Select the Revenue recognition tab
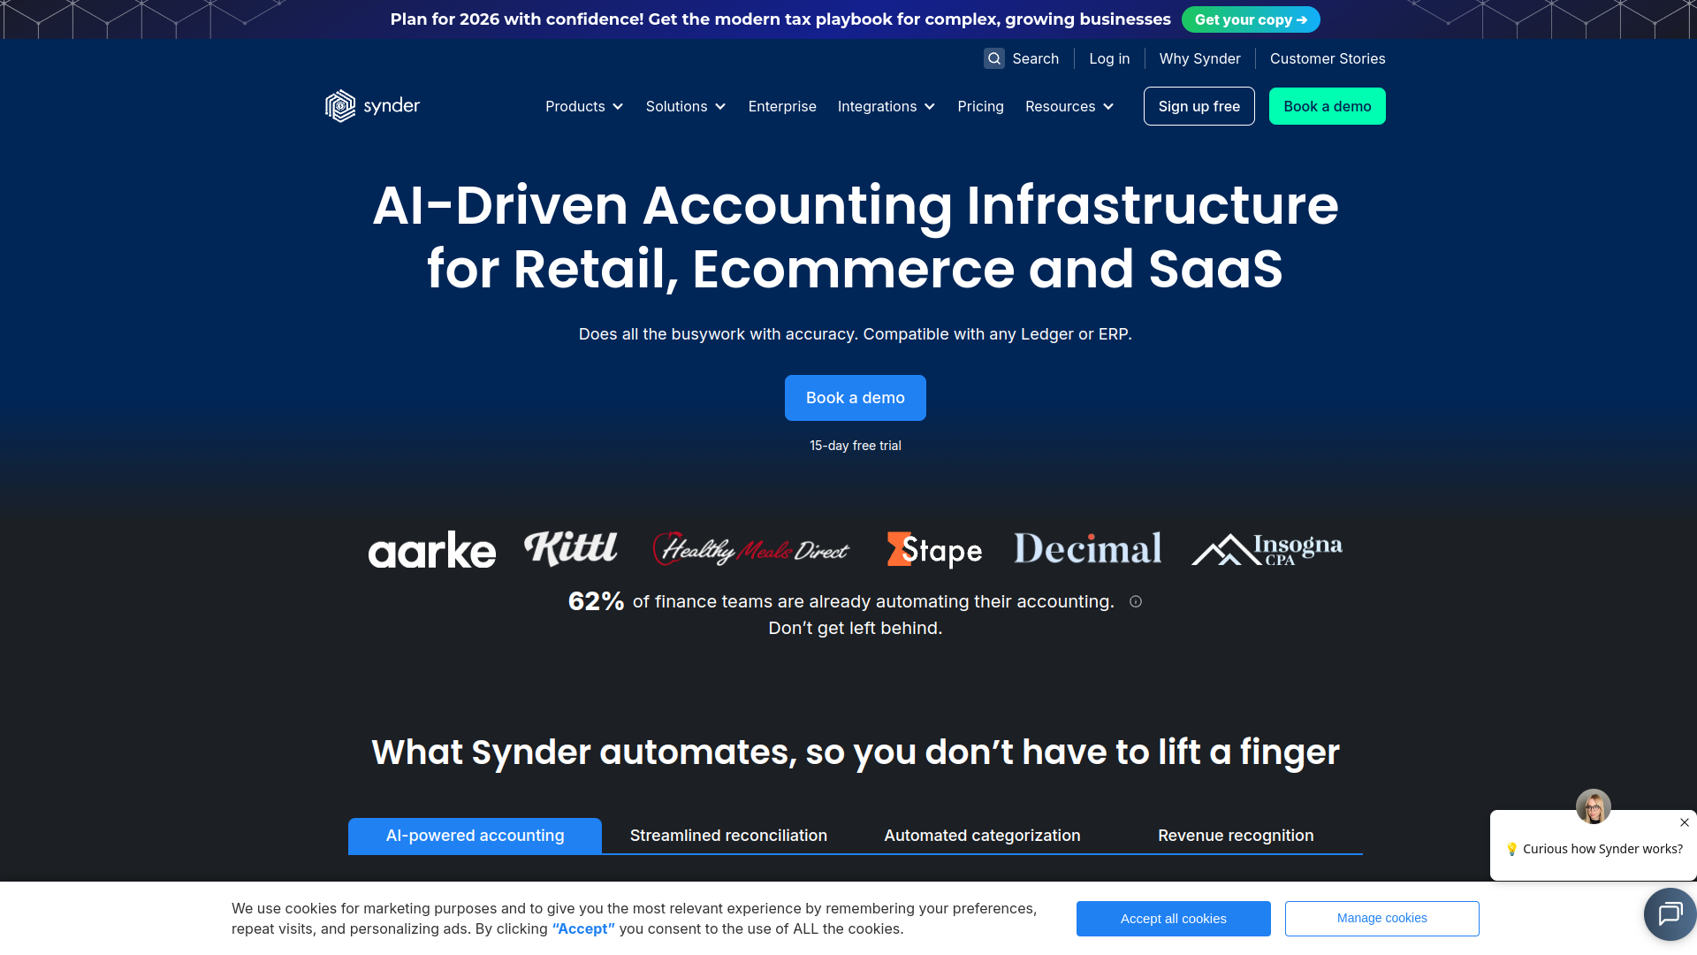Viewport: 1697px width, 955px height. [1235, 835]
